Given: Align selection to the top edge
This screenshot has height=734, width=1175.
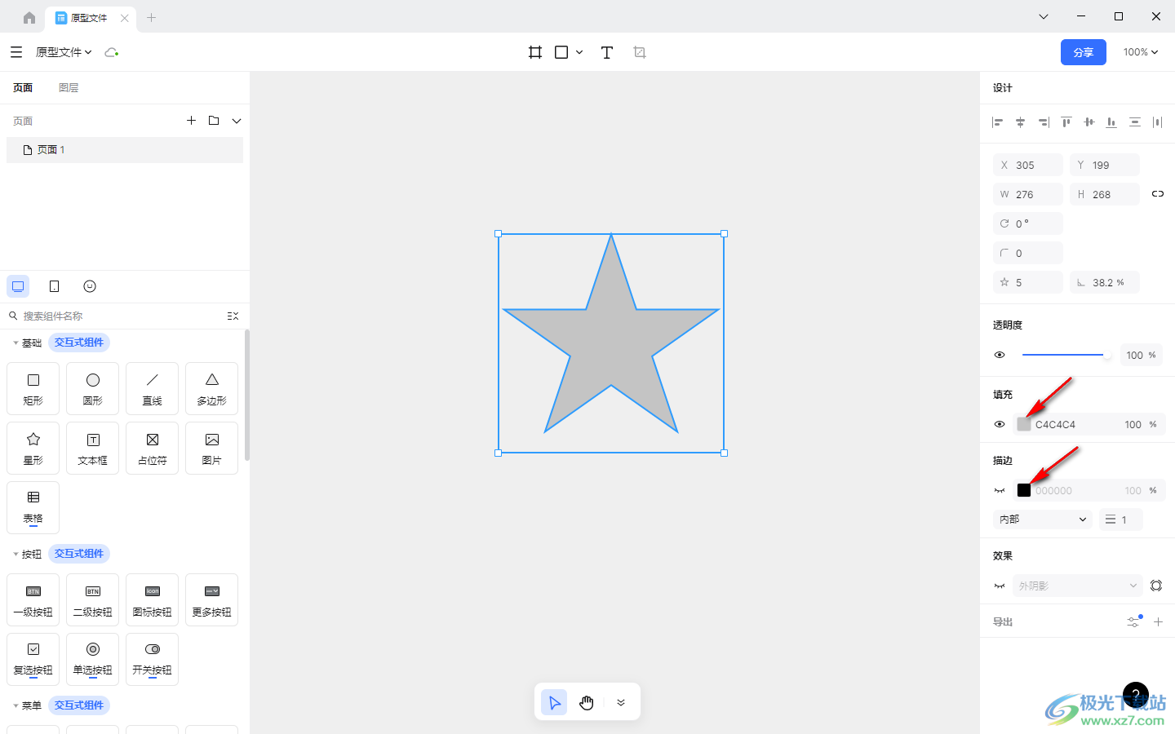Looking at the screenshot, I should coord(1066,122).
